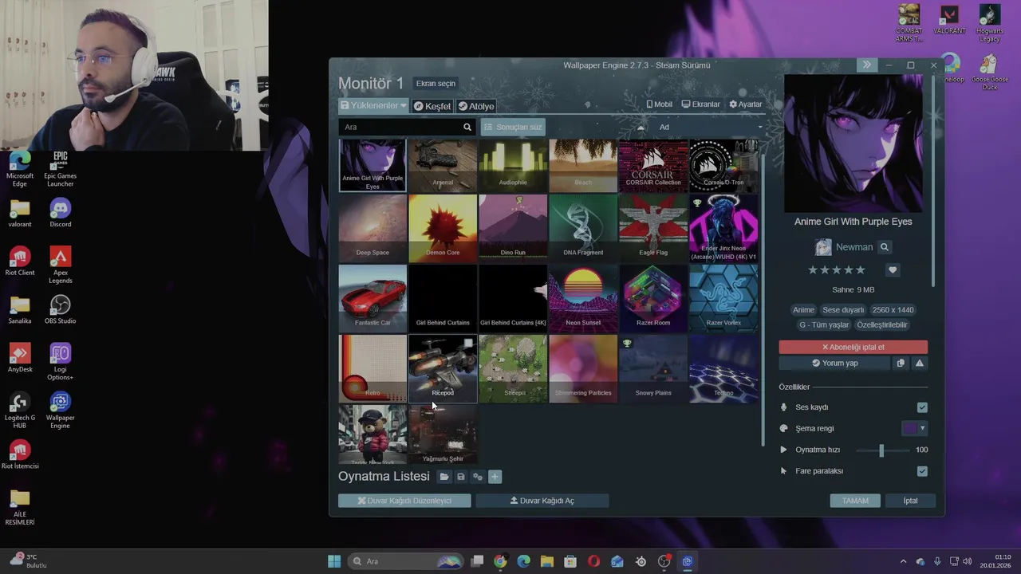Click the Oynatma hızı slider handle
The image size is (1021, 574).
pyautogui.click(x=881, y=450)
